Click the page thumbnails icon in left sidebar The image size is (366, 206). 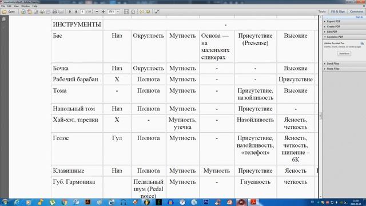4,19
